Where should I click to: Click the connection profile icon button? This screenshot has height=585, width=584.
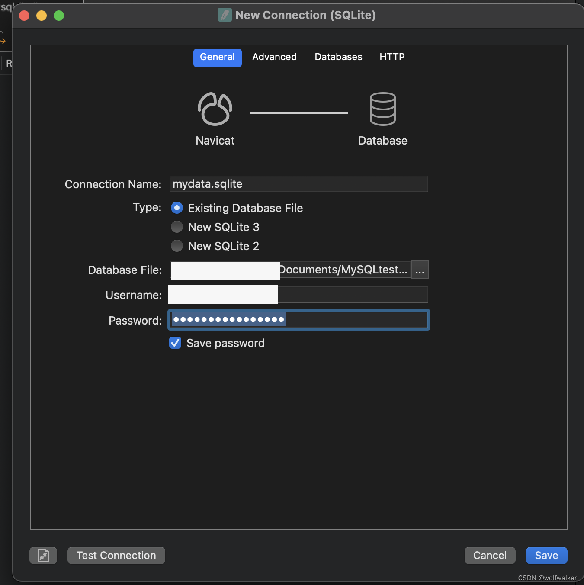pos(43,556)
